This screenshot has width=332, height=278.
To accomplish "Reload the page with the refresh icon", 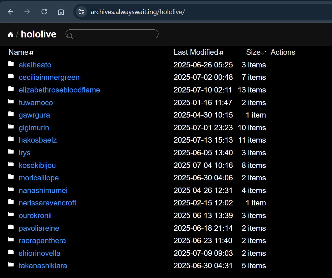I will (x=44, y=12).
